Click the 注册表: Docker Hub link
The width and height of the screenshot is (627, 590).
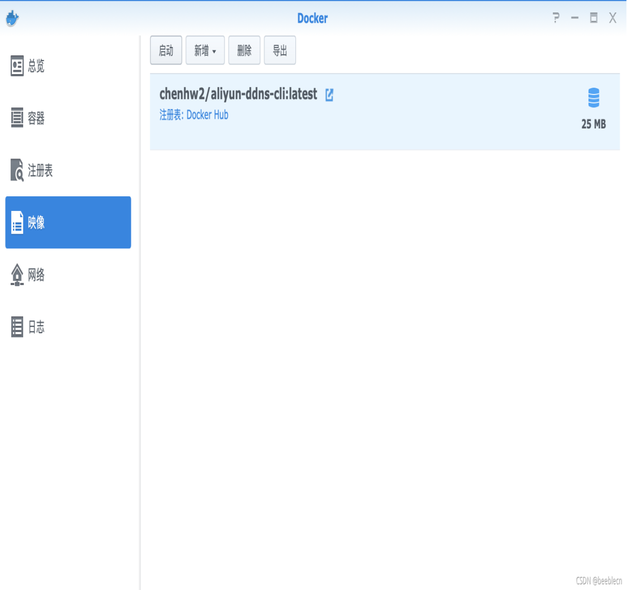[194, 115]
